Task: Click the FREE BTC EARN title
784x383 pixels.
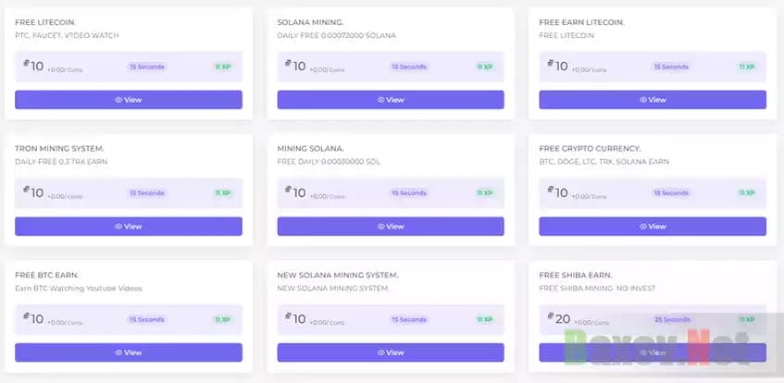Action: pos(46,275)
